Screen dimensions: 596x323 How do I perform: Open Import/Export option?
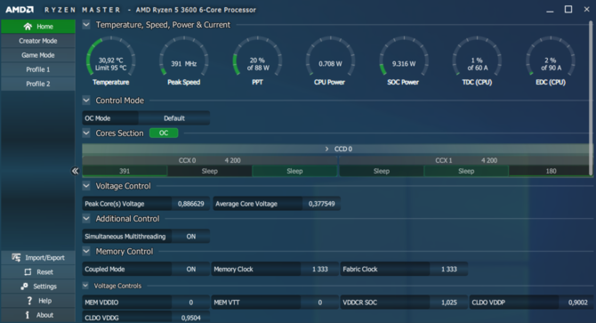(x=38, y=257)
